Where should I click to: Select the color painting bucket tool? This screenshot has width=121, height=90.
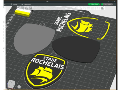click(84, 8)
